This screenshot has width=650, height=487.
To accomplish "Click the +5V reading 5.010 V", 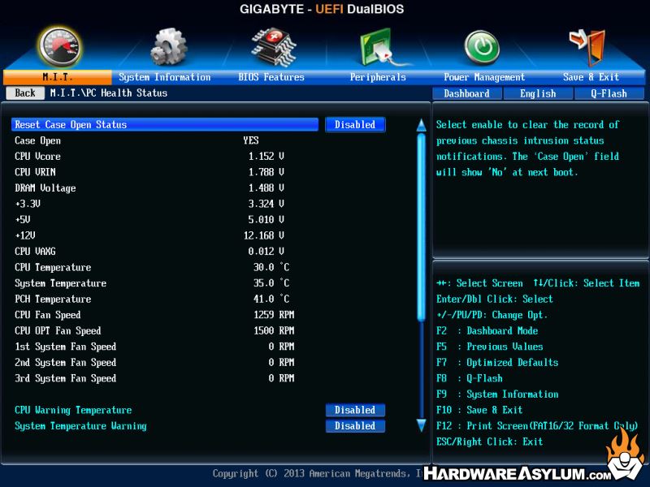I will click(x=266, y=219).
